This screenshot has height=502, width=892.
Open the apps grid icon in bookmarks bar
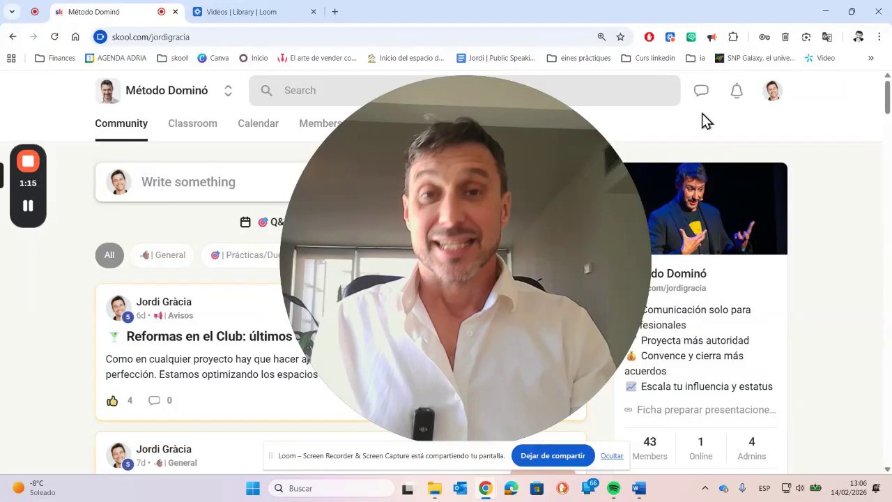[x=11, y=58]
